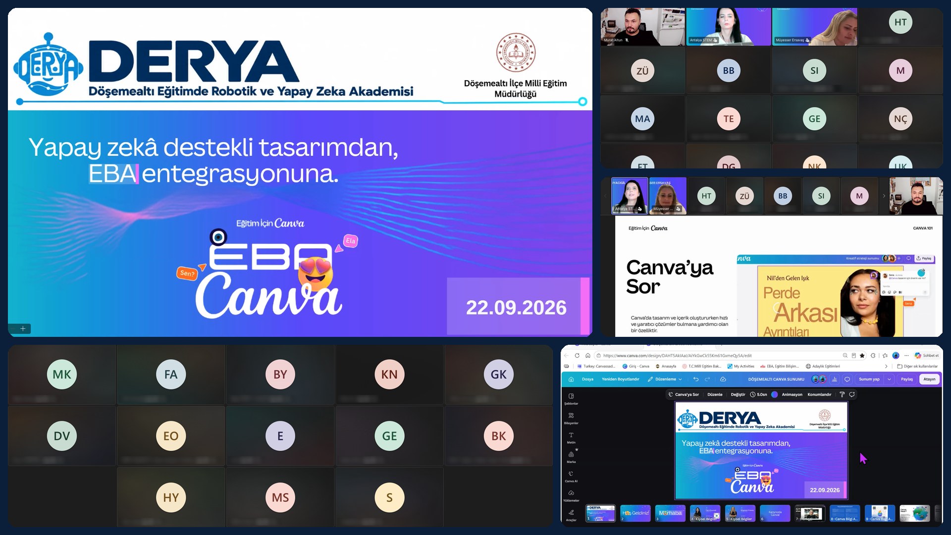This screenshot has width=951, height=535.
Task: Add comment icon in slide toolbar
Action: tap(852, 395)
